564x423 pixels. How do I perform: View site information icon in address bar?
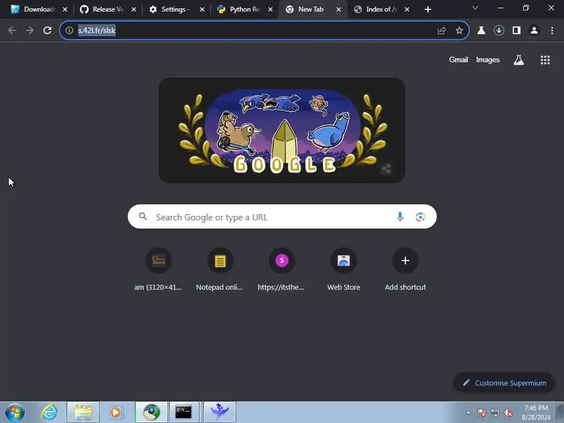click(x=69, y=31)
